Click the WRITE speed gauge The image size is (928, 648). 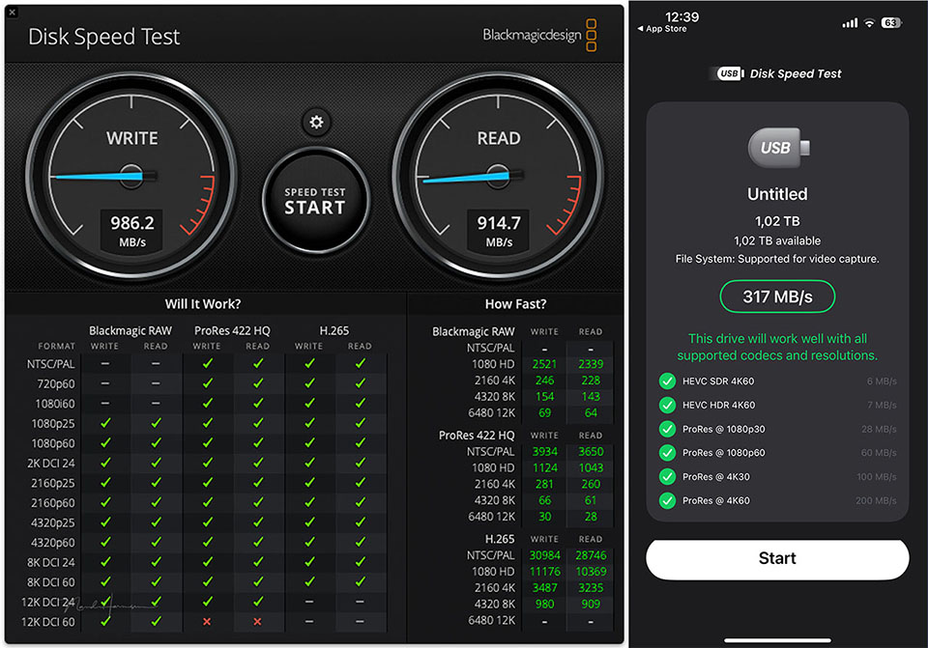131,176
